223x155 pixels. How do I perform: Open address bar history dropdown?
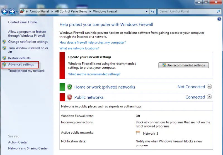[147, 11]
